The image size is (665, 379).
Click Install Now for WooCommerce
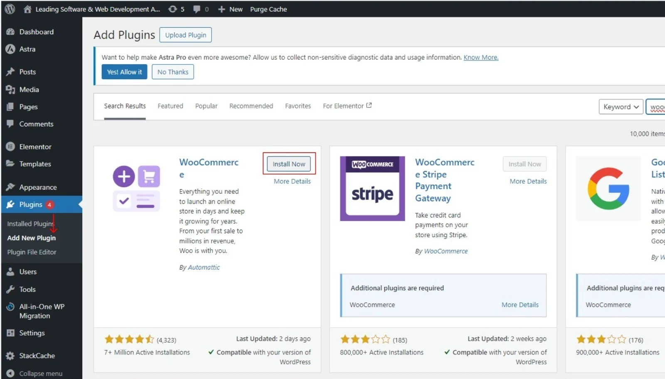[289, 164]
